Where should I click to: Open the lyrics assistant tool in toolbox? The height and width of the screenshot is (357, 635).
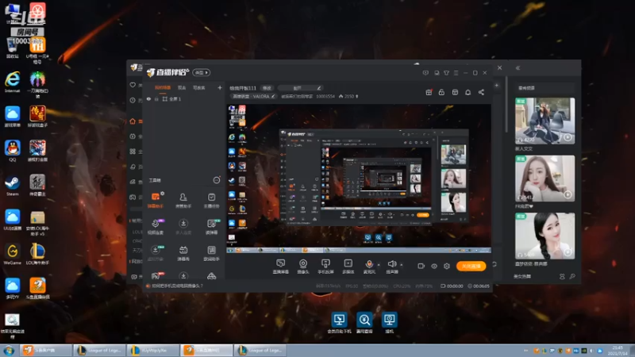coord(211,252)
